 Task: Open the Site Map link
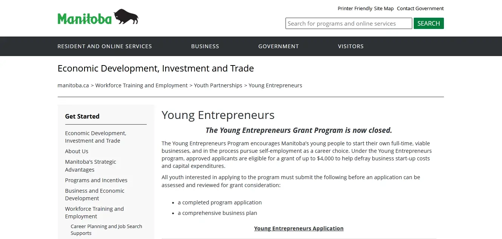(x=384, y=9)
